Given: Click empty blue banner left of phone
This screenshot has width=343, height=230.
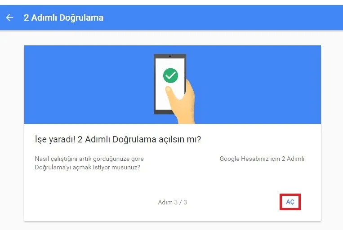Looking at the screenshot, I should pos(88,84).
